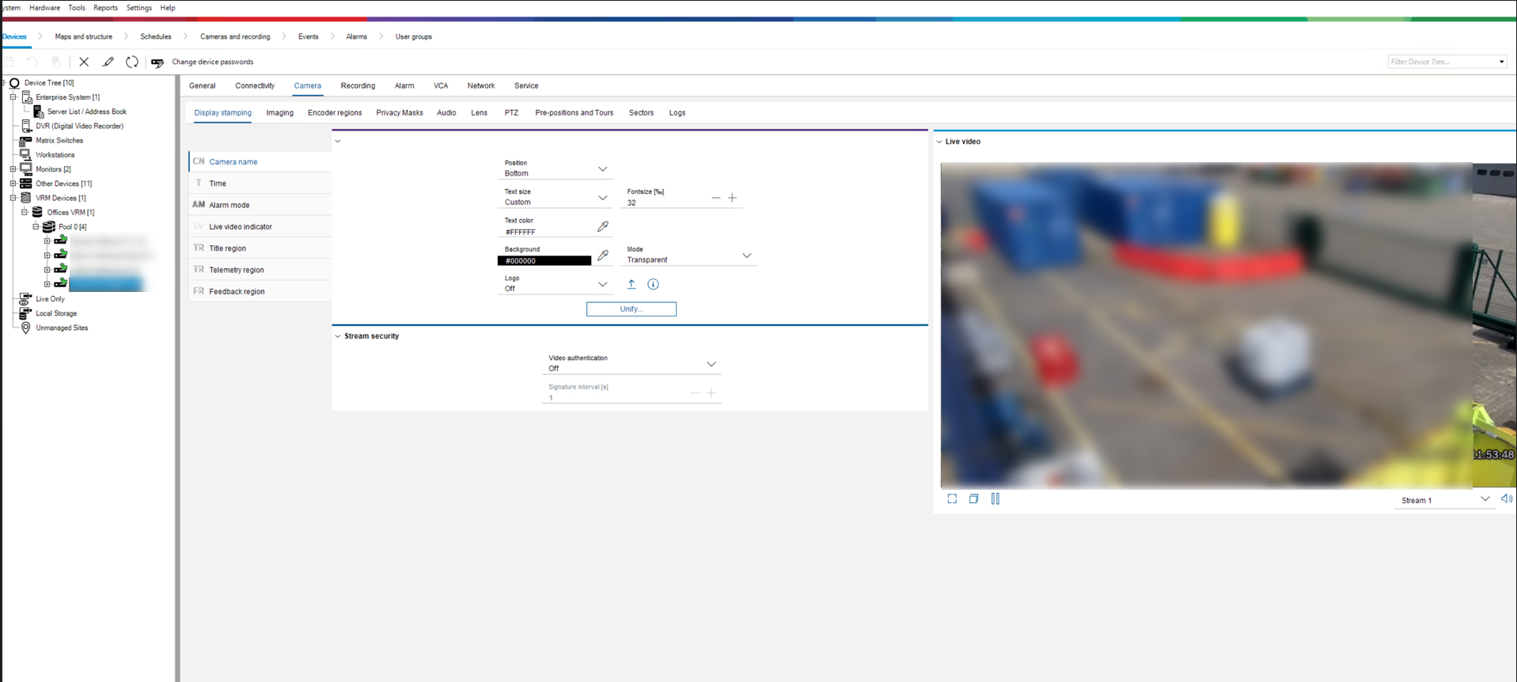
Task: Collapse the Stream security section
Action: [338, 336]
